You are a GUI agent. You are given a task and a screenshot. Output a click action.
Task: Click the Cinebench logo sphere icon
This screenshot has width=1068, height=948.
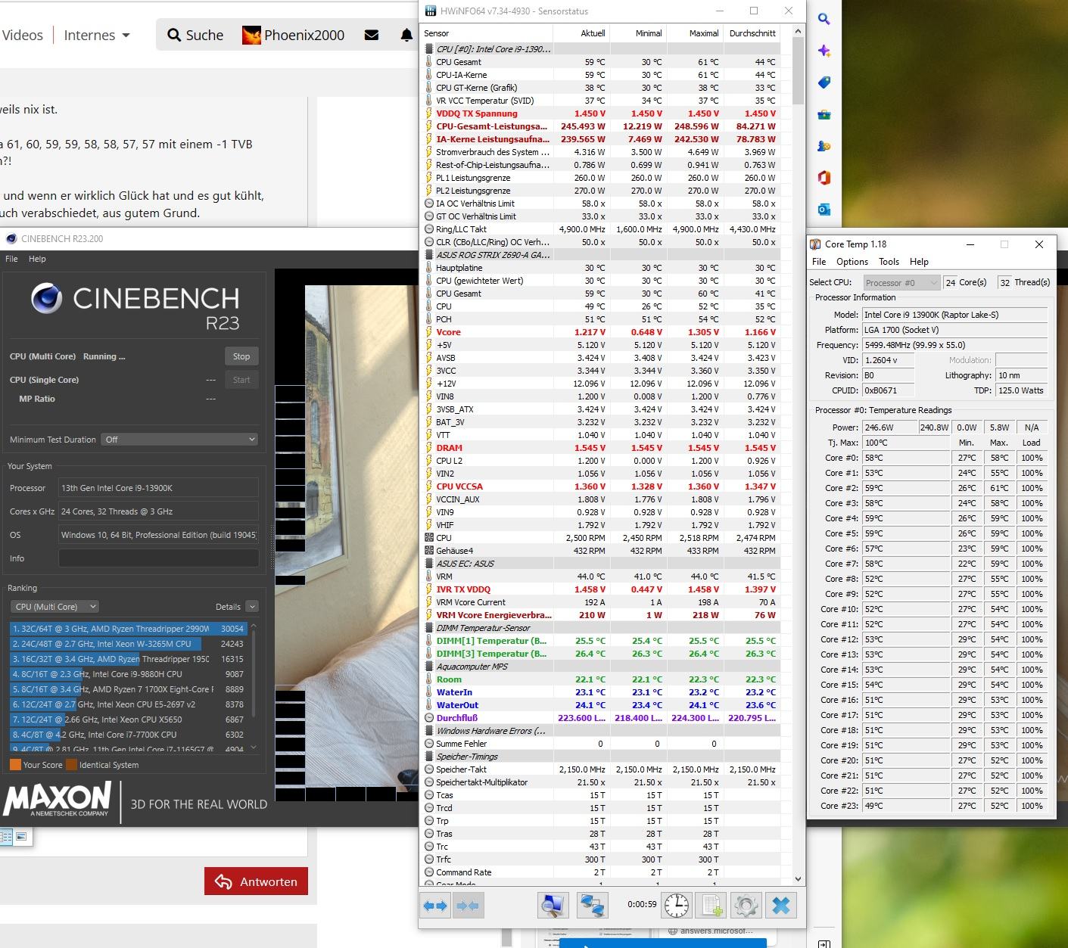coord(47,299)
